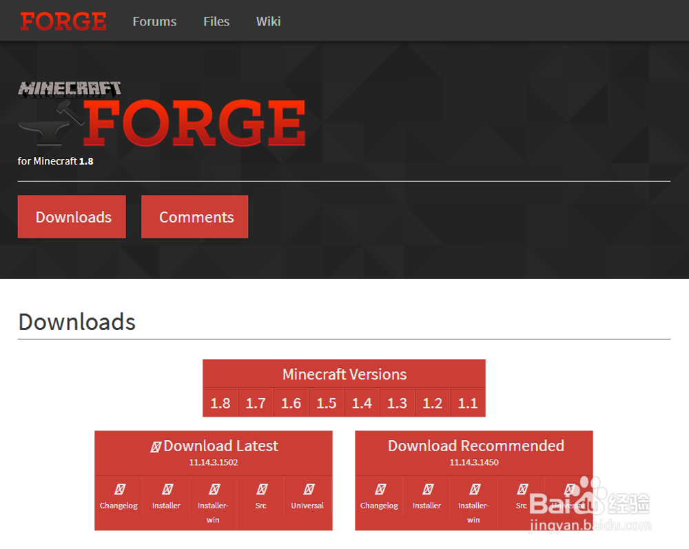The image size is (689, 549).
Task: Select Minecraft version 1.7
Action: point(256,403)
